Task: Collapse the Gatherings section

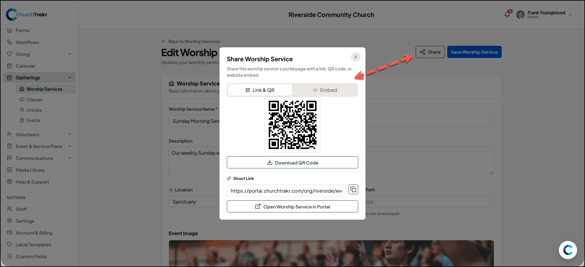Action: pos(70,78)
